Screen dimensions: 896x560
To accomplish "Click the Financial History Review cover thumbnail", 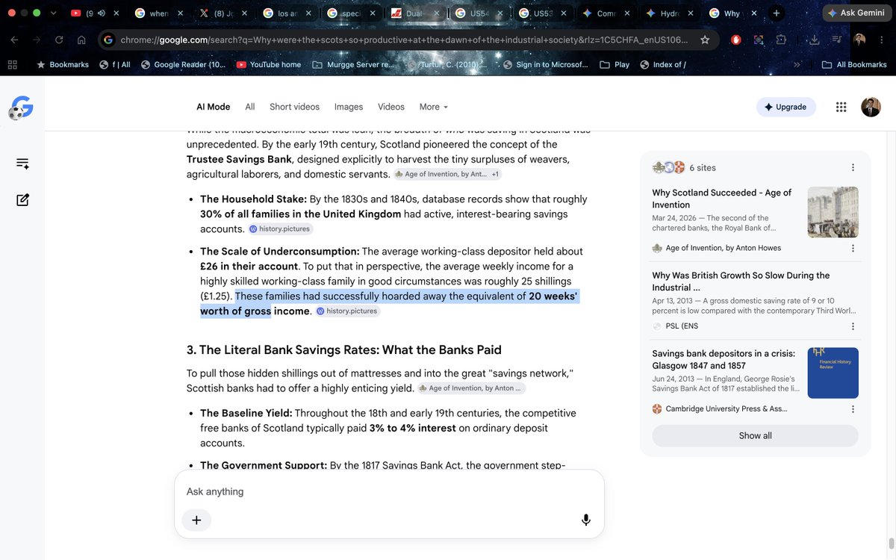I will coord(833,373).
